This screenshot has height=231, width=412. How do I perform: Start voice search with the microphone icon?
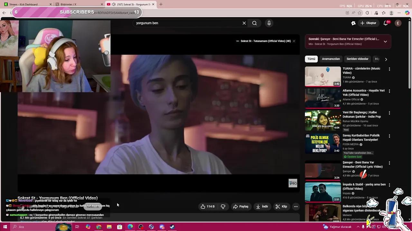[x=269, y=23]
